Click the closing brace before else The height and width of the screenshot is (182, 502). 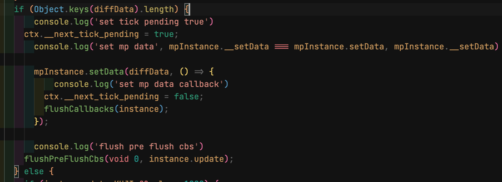(x=17, y=171)
